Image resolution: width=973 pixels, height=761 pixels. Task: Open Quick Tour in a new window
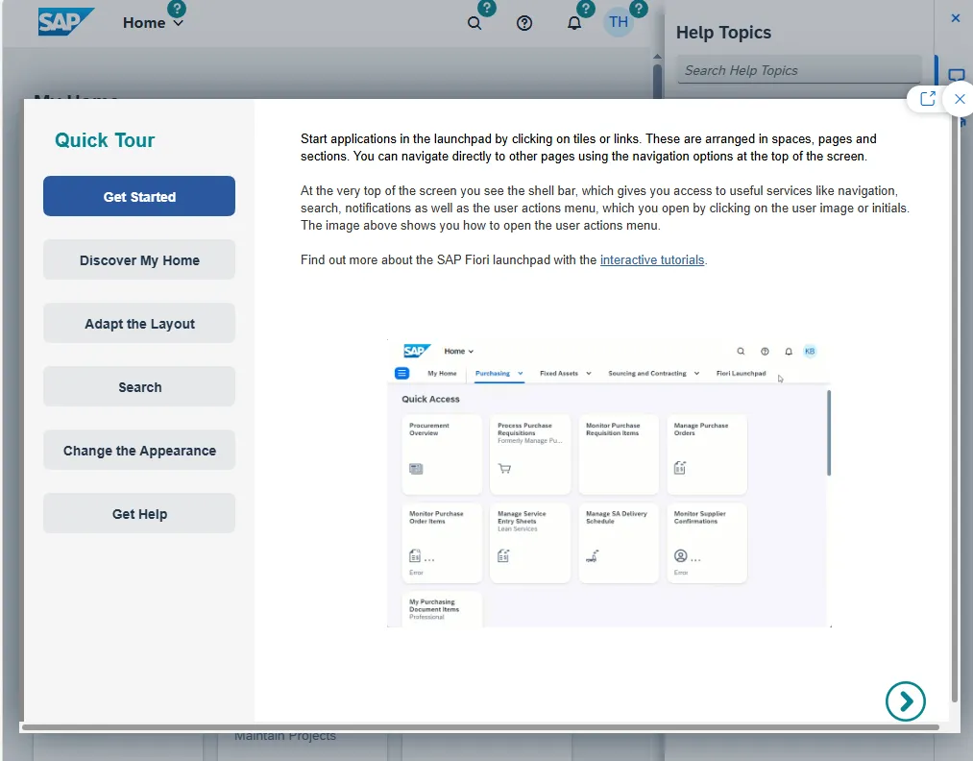click(928, 99)
